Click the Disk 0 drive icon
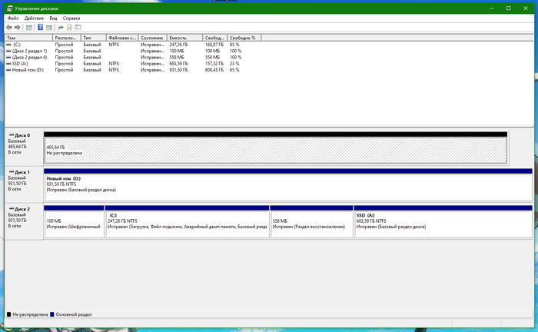538x332 pixels. point(11,135)
